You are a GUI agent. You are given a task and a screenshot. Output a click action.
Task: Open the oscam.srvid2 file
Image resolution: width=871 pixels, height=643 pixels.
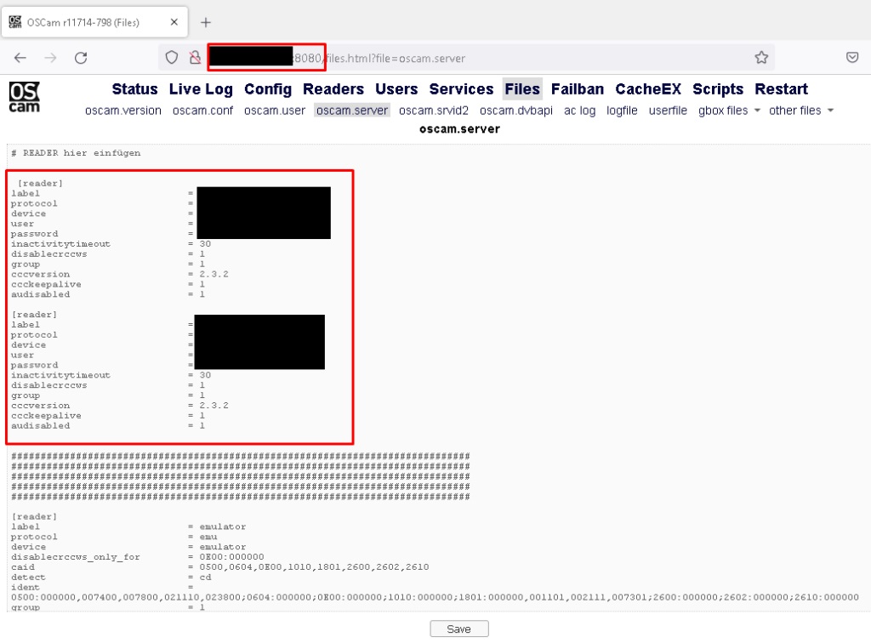coord(434,111)
